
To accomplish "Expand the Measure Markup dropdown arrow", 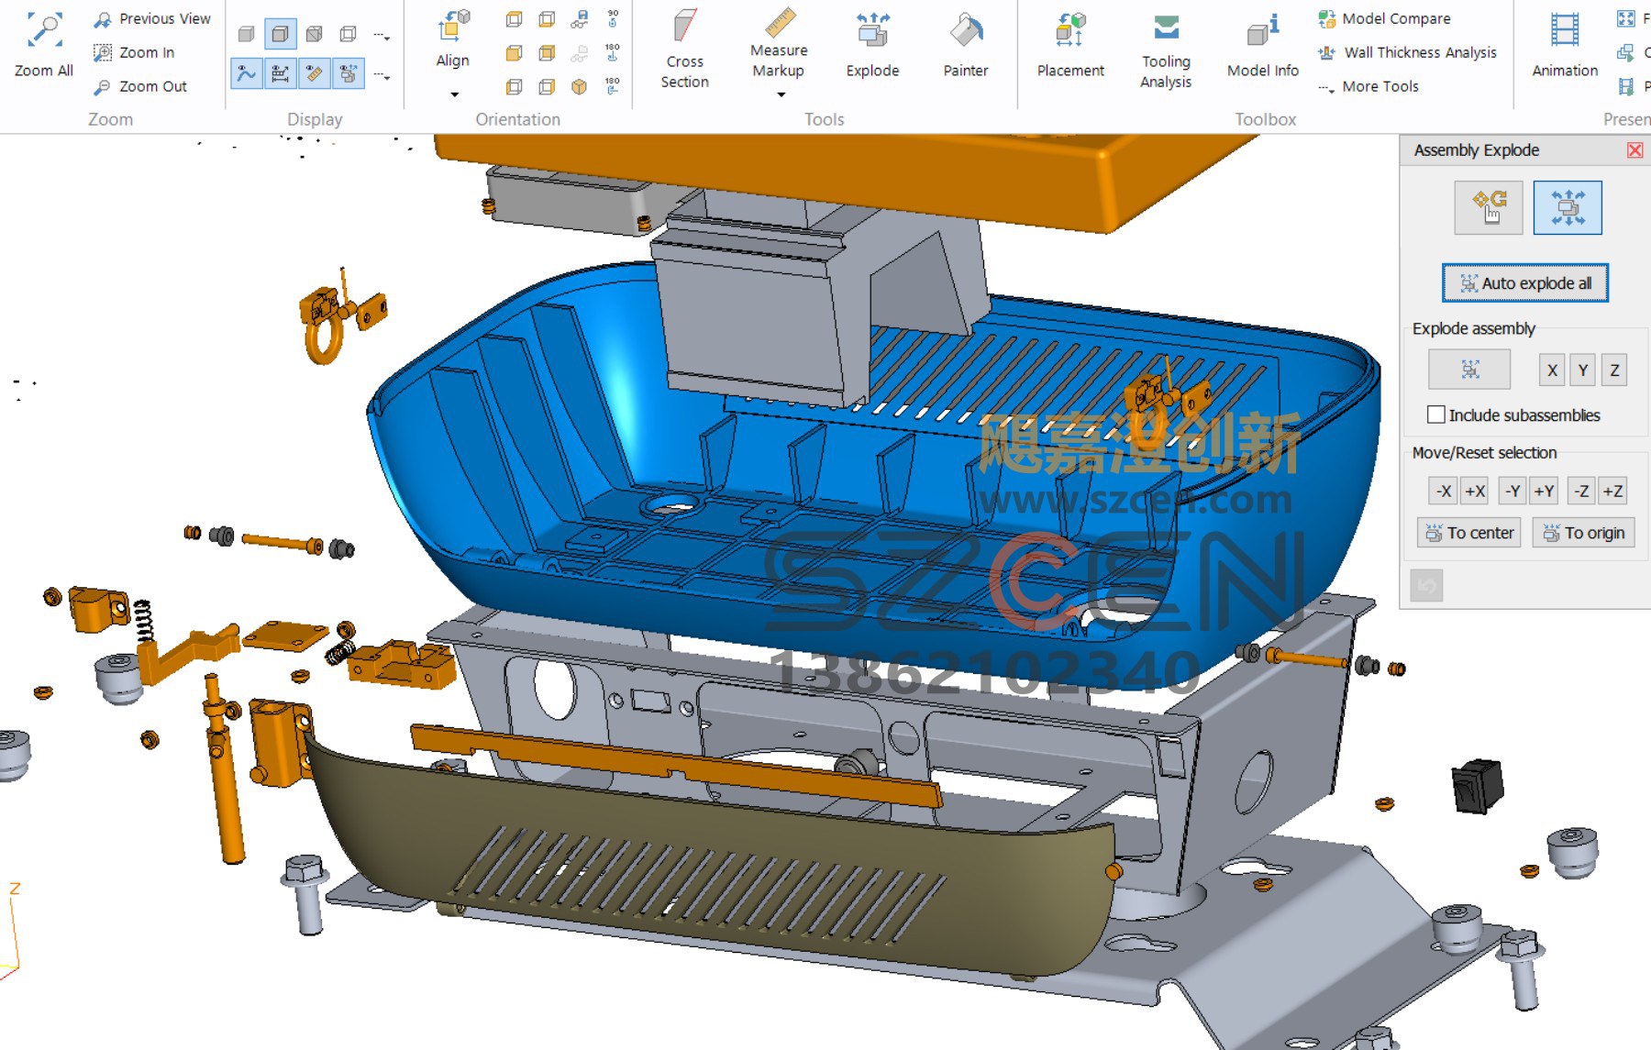I will 781,94.
